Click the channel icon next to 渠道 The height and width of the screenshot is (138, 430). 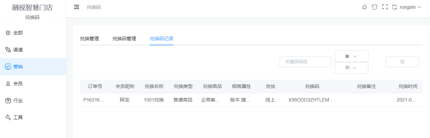(8, 50)
